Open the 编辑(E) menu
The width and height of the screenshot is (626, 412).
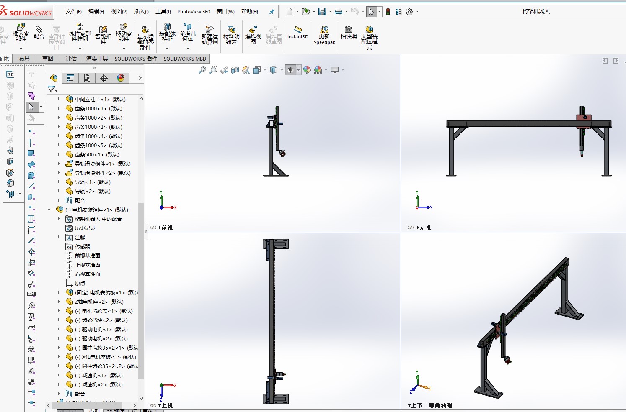[96, 12]
